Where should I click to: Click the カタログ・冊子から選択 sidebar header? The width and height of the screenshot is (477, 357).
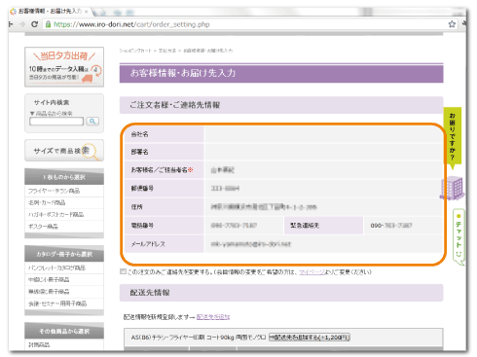(64, 254)
